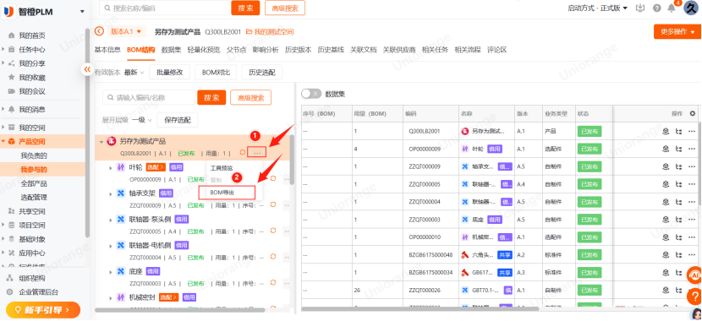Viewport: 702px width, 321px height.
Task: Switch to the 历史版本 tab
Action: (x=298, y=50)
